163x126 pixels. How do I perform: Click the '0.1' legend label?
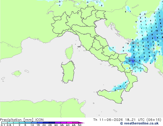3,125
